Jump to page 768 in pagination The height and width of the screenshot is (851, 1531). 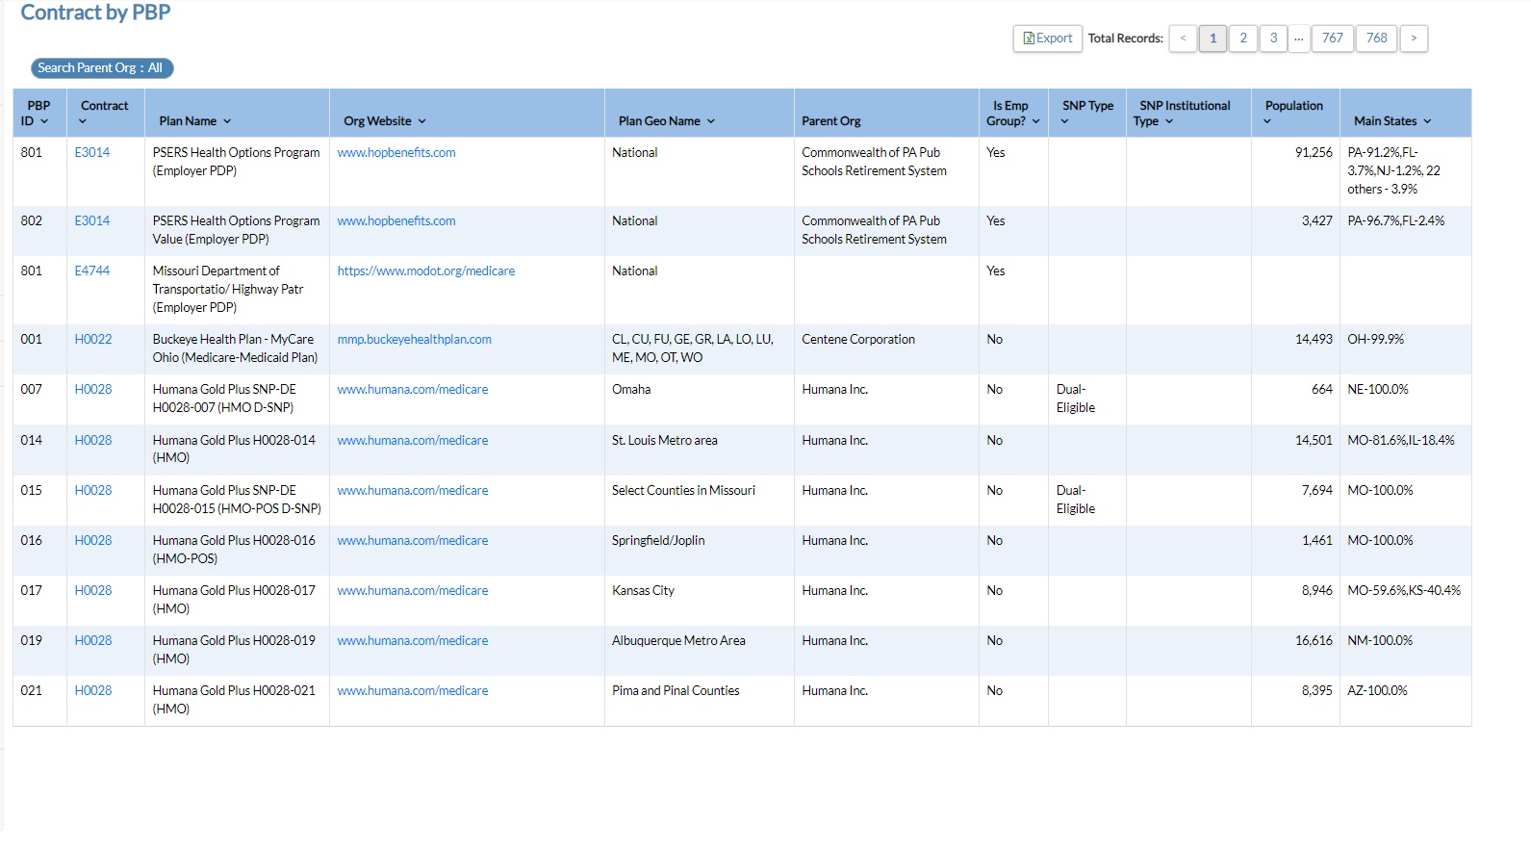pyautogui.click(x=1376, y=39)
